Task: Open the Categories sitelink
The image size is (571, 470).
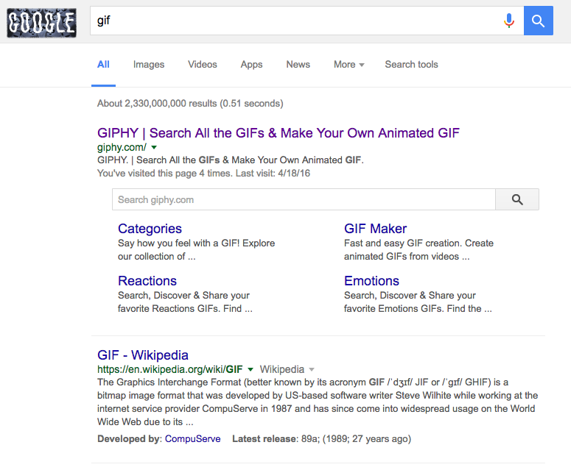Action: click(x=150, y=229)
